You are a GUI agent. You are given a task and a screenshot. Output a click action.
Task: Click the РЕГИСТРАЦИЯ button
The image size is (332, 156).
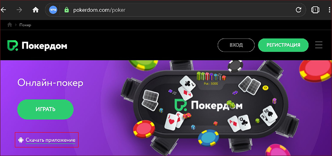coord(283,45)
